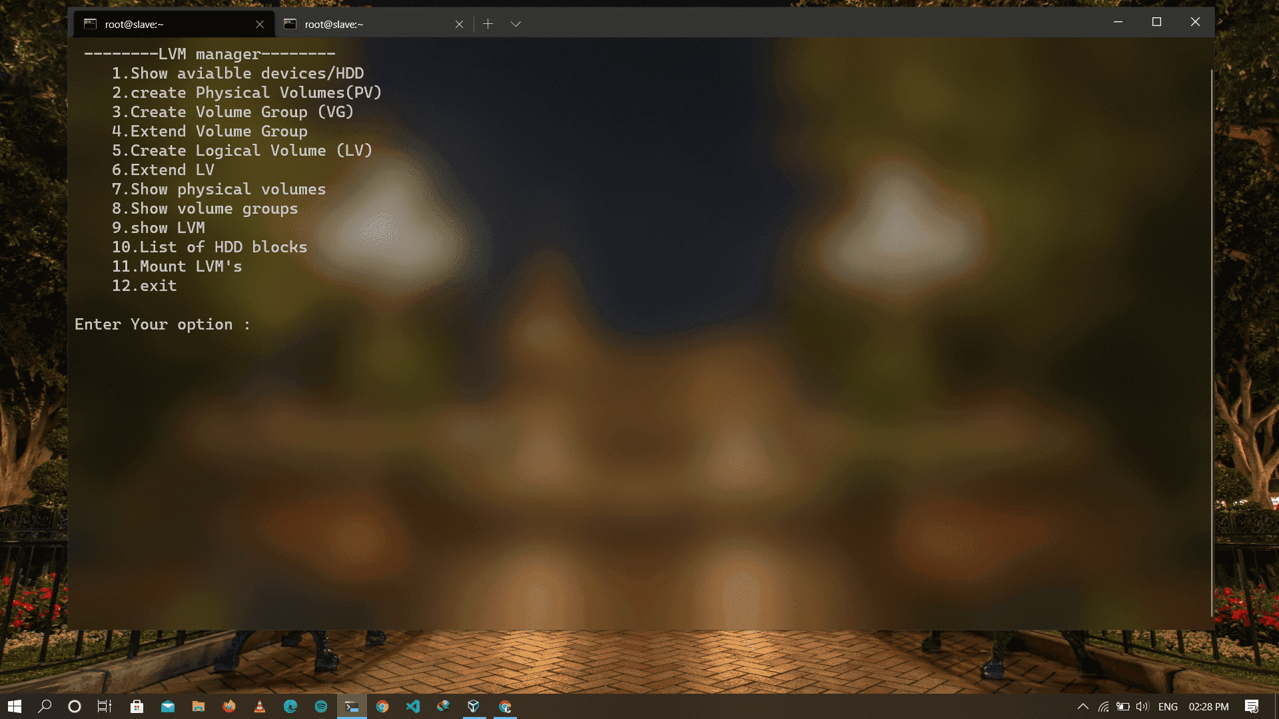Open File Explorer from taskbar
Screen dimensions: 1279x719
click(198, 706)
